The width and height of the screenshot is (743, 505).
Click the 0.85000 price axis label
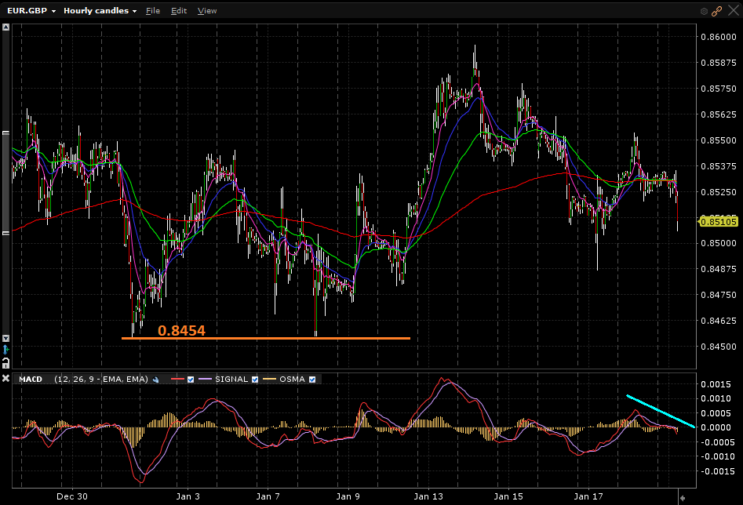pyautogui.click(x=719, y=244)
